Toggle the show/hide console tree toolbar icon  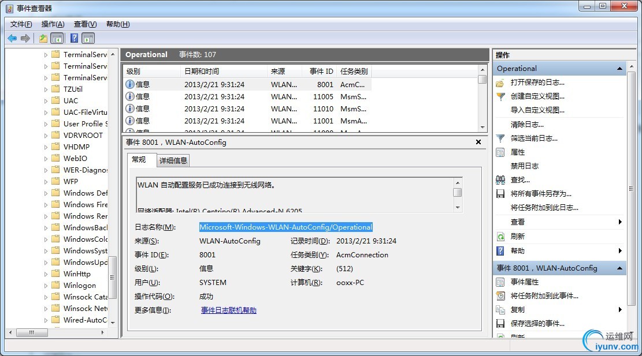(x=57, y=39)
